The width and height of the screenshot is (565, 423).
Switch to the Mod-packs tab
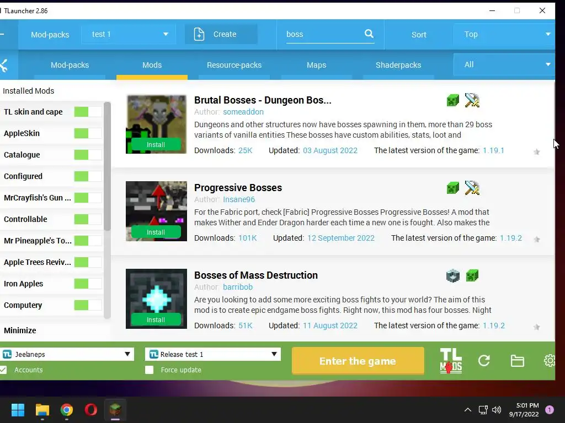click(70, 65)
